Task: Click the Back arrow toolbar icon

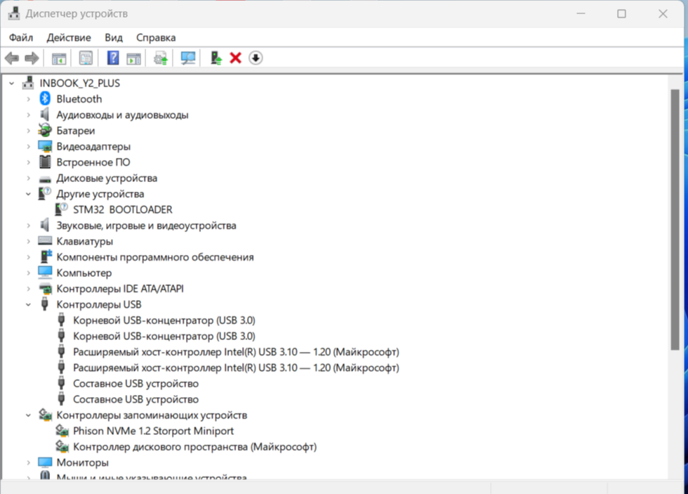Action: pyautogui.click(x=12, y=58)
